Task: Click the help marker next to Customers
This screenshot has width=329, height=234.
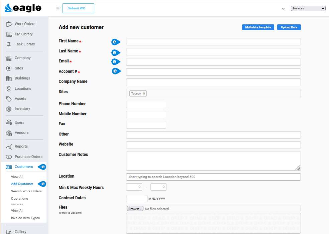Action: 42,167
